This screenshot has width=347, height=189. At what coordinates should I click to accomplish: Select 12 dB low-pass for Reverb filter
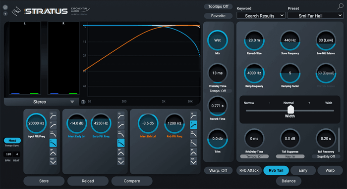[x=193, y=134]
